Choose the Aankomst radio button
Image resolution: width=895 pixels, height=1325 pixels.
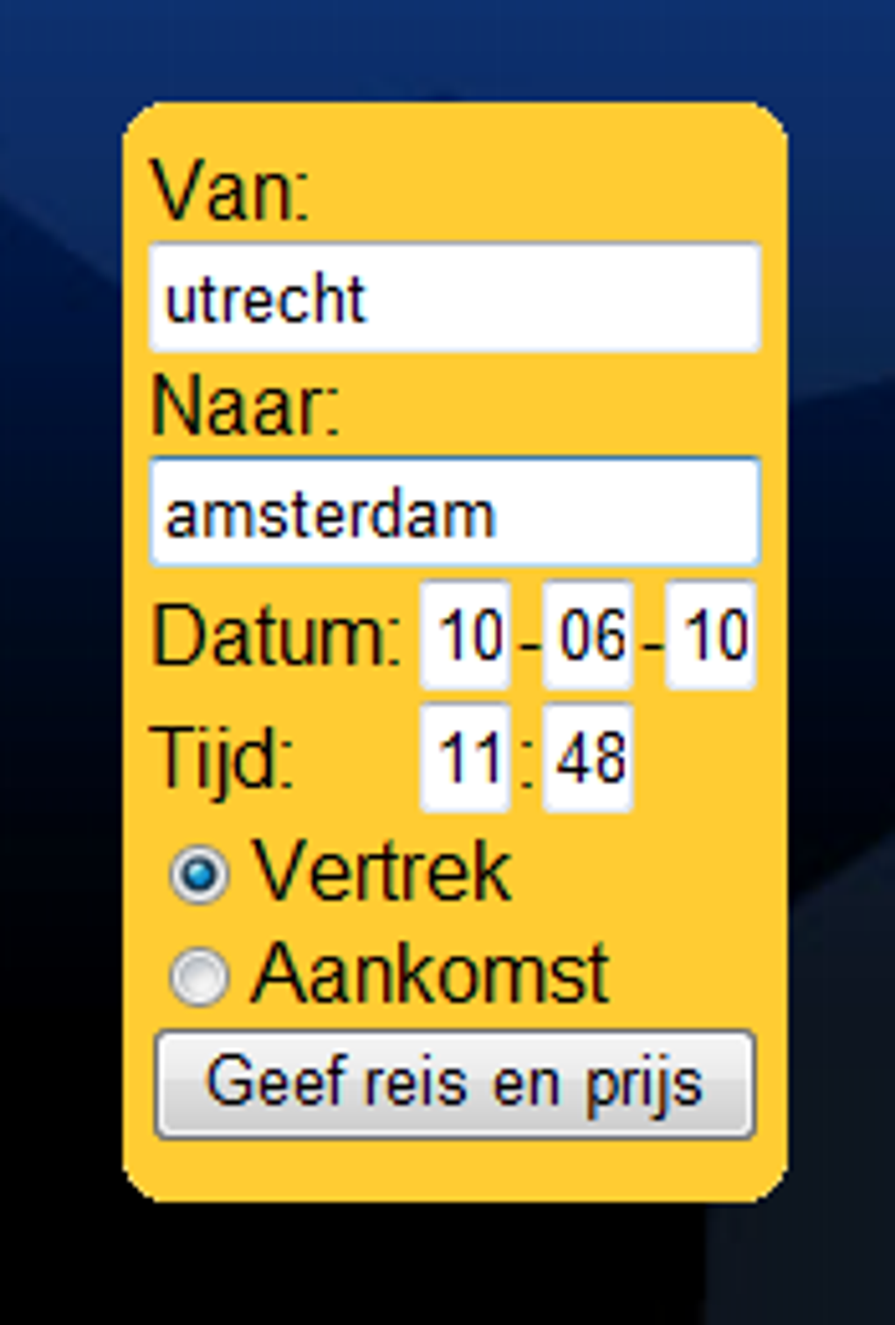(199, 975)
